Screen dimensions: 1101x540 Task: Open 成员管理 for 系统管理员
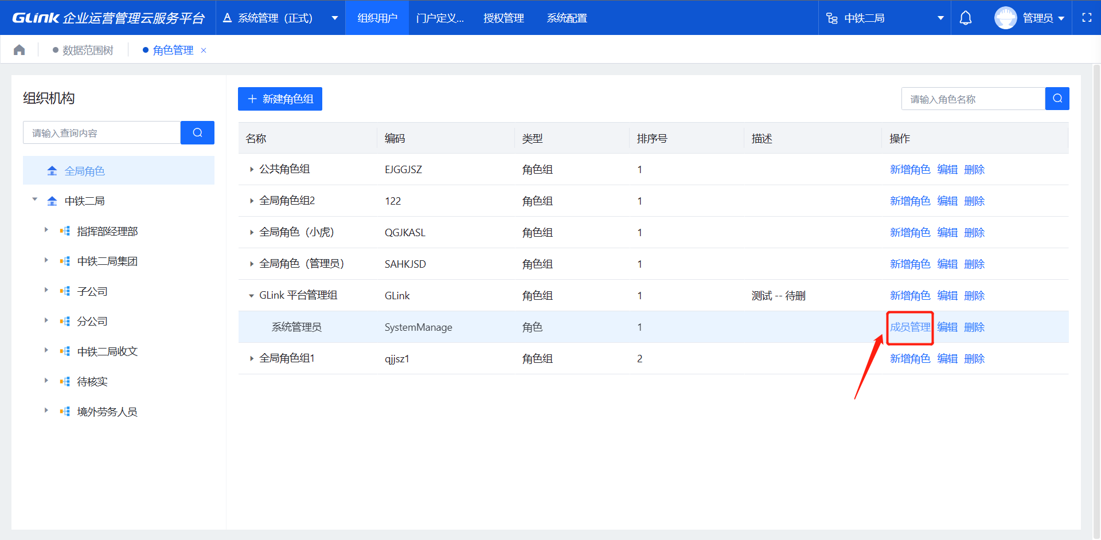coord(910,327)
